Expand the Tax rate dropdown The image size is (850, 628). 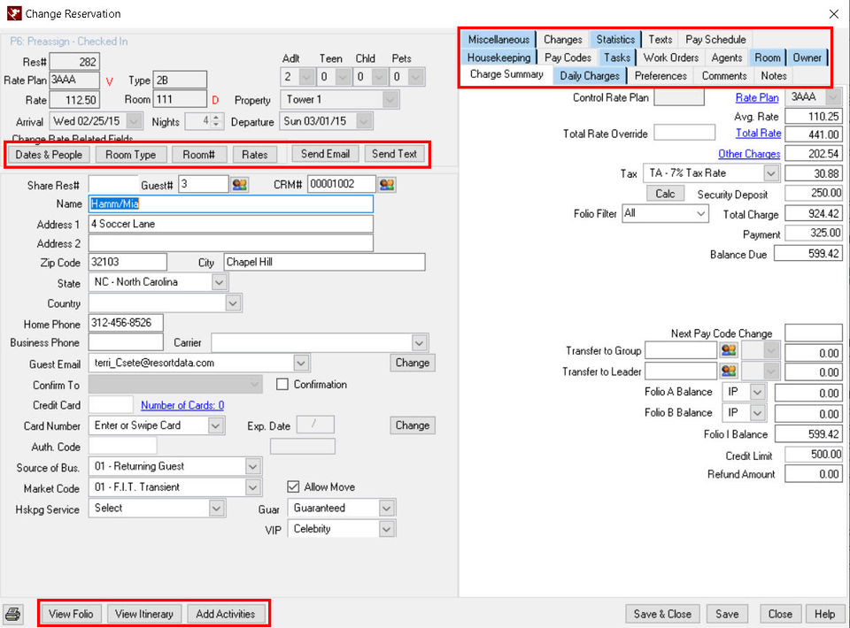pyautogui.click(x=771, y=173)
